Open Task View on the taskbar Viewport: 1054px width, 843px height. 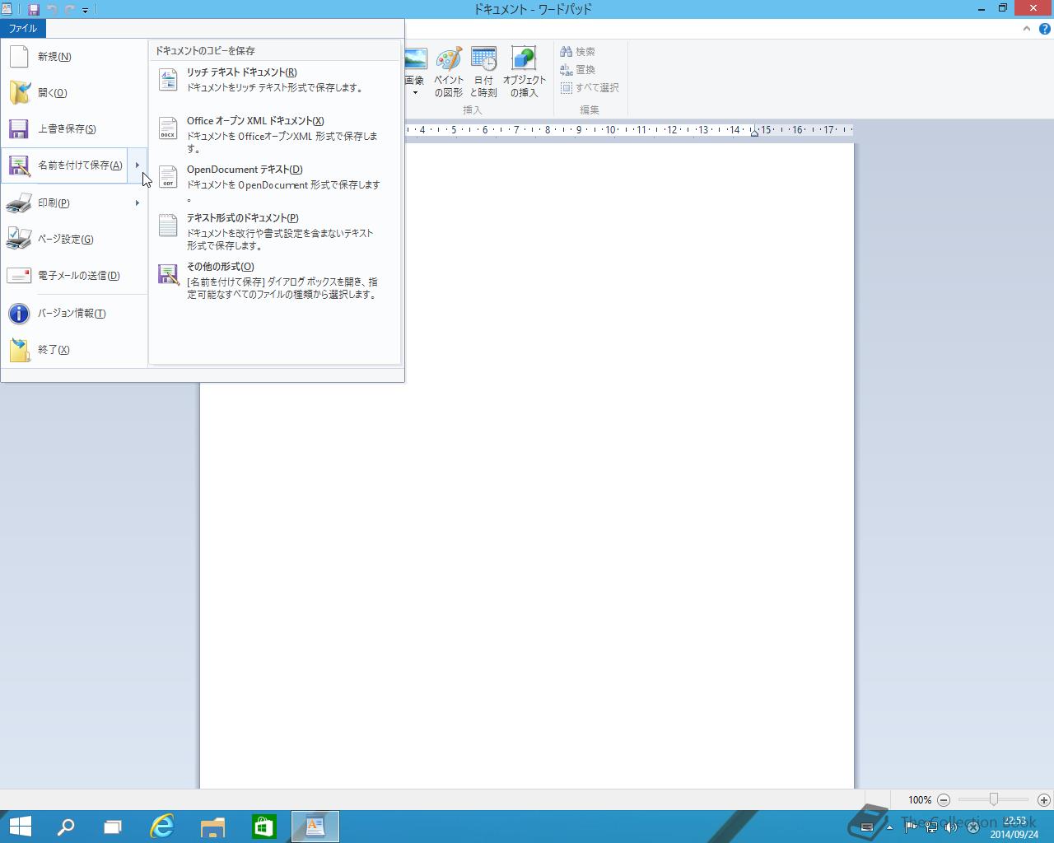point(113,827)
